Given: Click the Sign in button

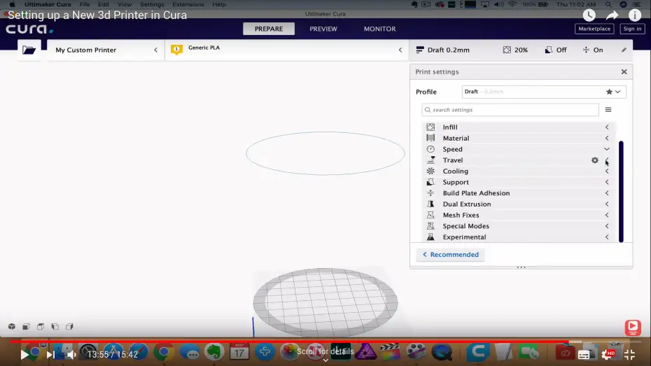Looking at the screenshot, I should click(x=632, y=29).
